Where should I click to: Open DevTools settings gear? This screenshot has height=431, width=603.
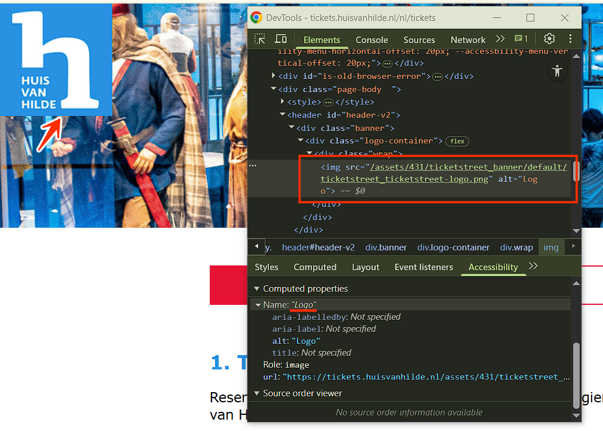(549, 39)
